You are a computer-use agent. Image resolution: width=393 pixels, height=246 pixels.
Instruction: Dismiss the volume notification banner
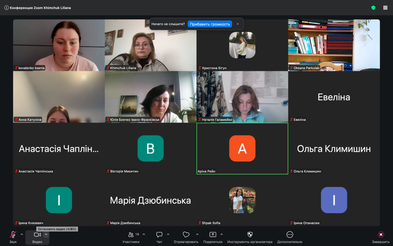pos(238,24)
